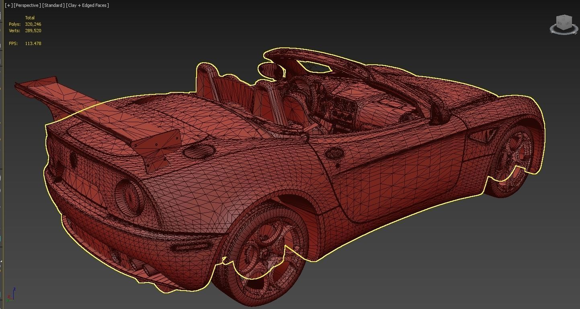This screenshot has height=309, width=580.
Task: Click the circular fuel cap on rear deck
Action: (x=199, y=151)
